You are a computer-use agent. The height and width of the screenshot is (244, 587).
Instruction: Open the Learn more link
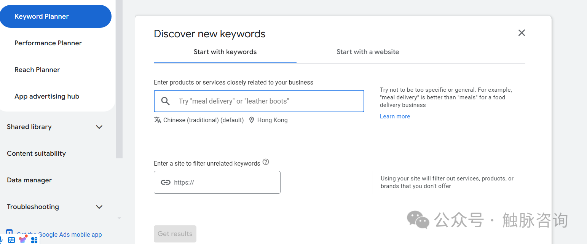(395, 116)
